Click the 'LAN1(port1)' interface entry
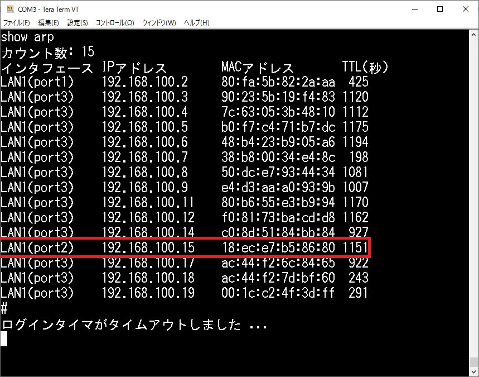The height and width of the screenshot is (377, 479). point(37,82)
